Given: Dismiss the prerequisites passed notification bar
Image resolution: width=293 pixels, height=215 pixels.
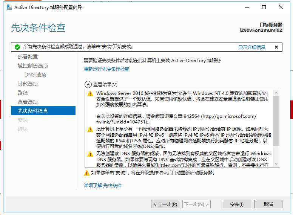Looking at the screenshot, I should click(x=276, y=47).
